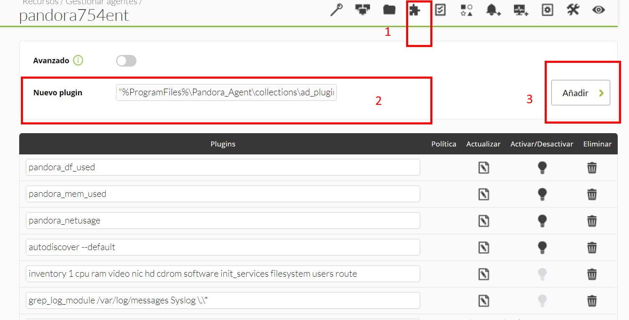Screen dimensions: 629x320
Task: Click the Avanzado label
Action: click(x=51, y=60)
